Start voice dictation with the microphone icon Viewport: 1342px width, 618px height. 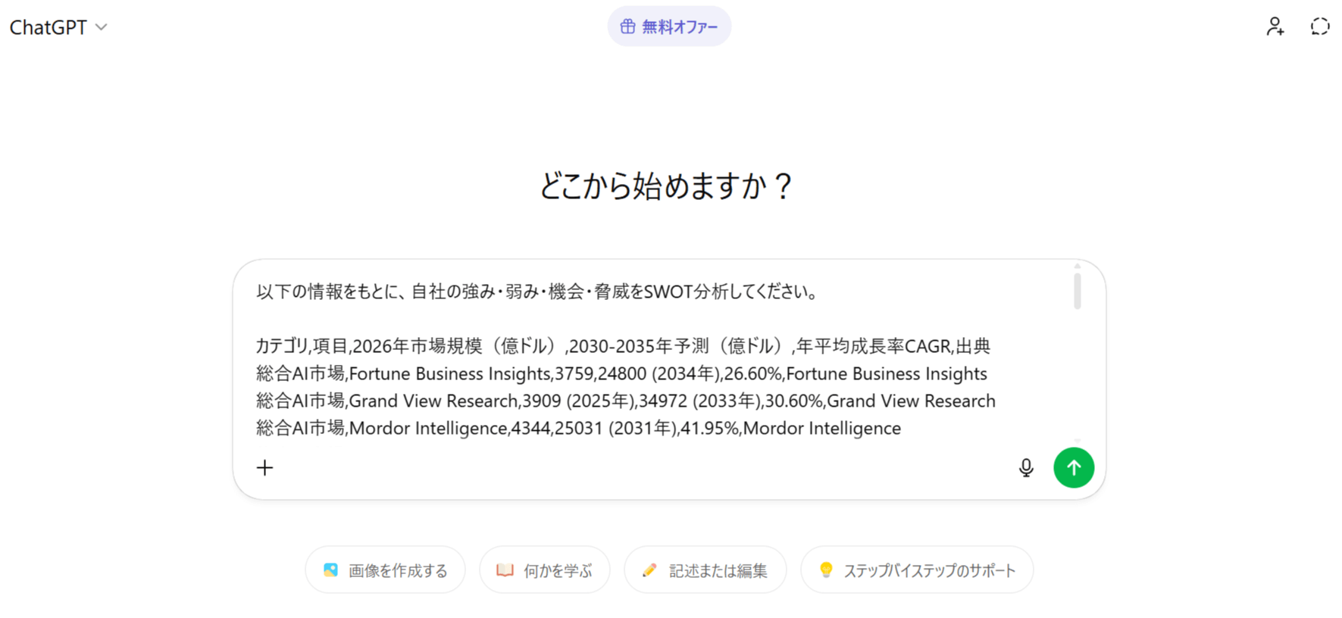tap(1026, 468)
